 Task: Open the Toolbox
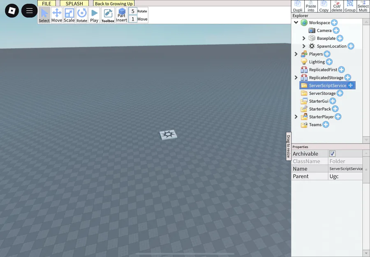108,15
